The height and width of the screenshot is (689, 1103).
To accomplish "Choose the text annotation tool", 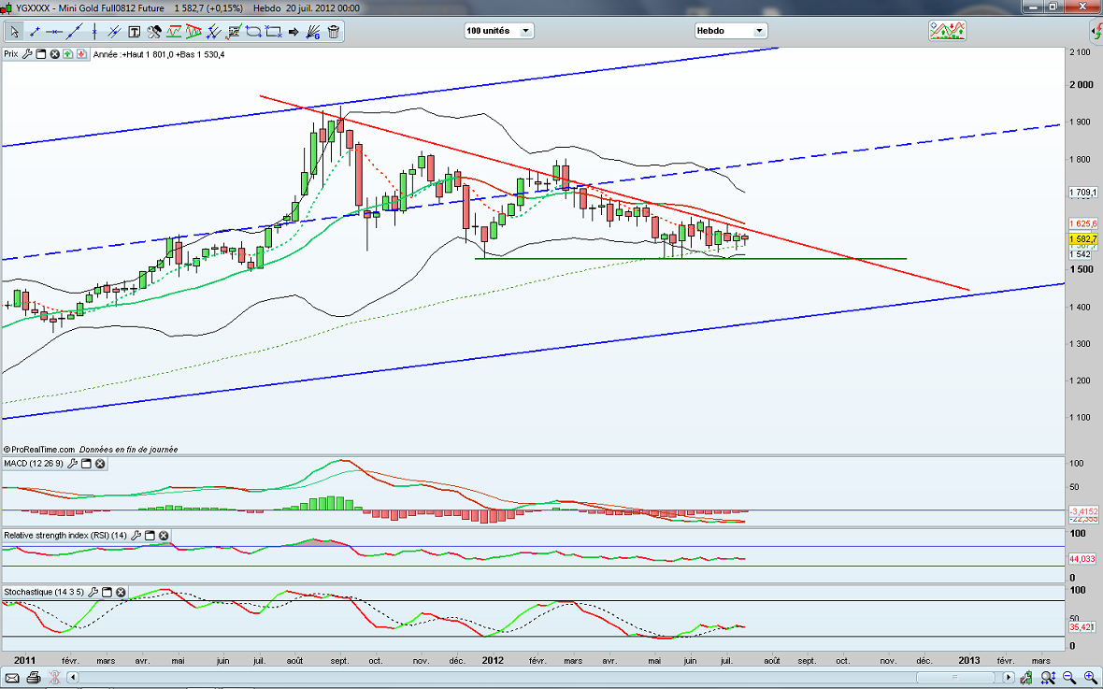I will coord(135,32).
